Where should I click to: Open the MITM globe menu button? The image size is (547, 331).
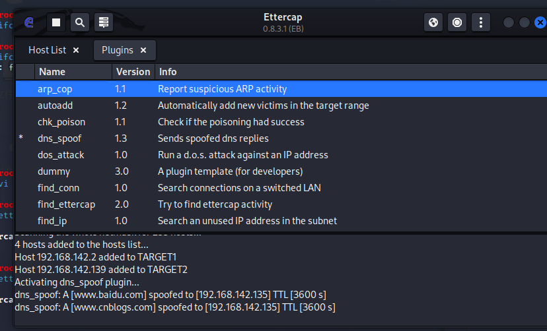[433, 22]
